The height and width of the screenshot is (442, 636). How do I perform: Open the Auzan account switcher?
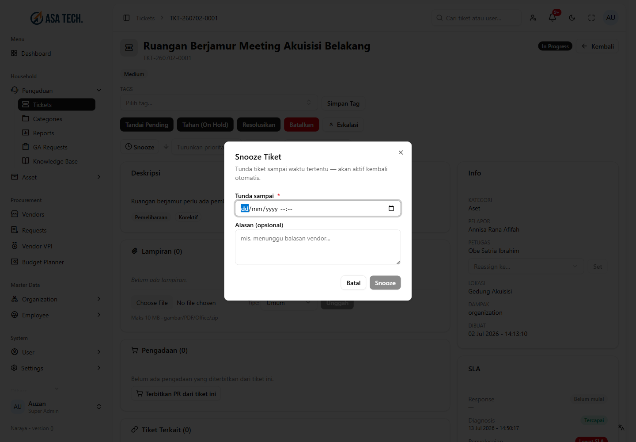(56, 407)
